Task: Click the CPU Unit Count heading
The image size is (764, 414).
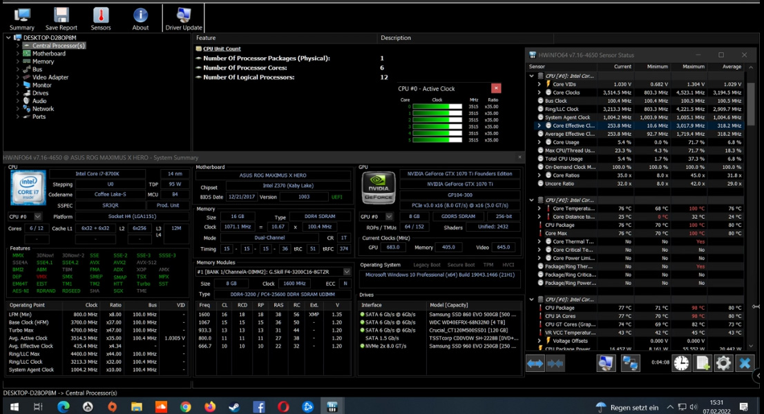Action: (x=222, y=49)
